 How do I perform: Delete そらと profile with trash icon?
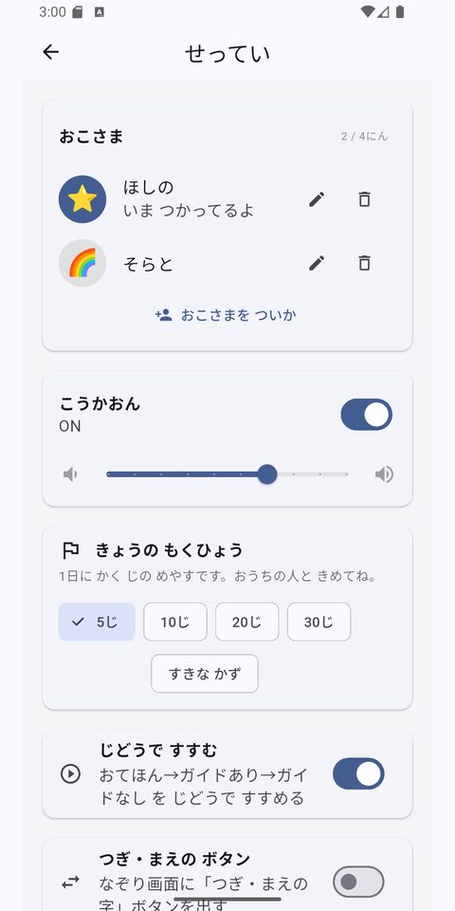click(364, 263)
